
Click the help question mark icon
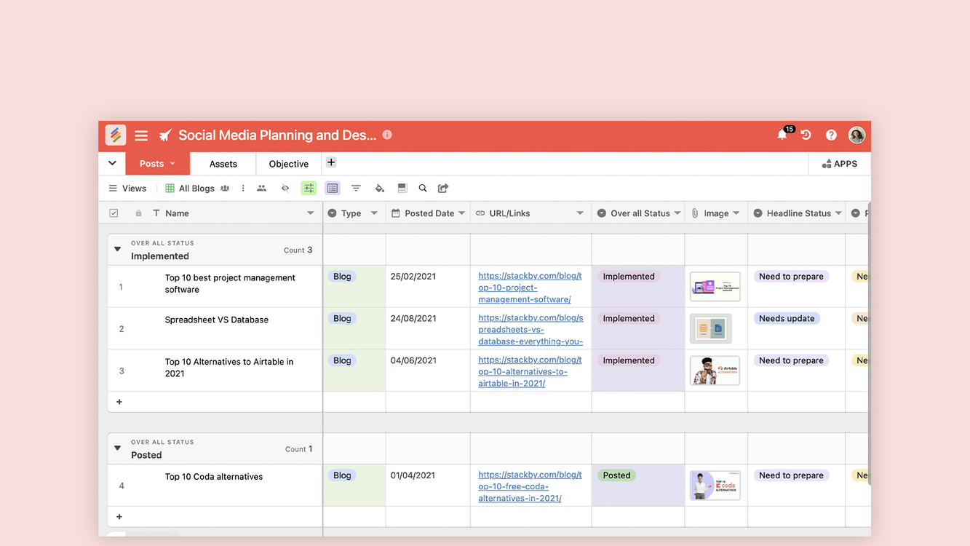click(x=831, y=135)
